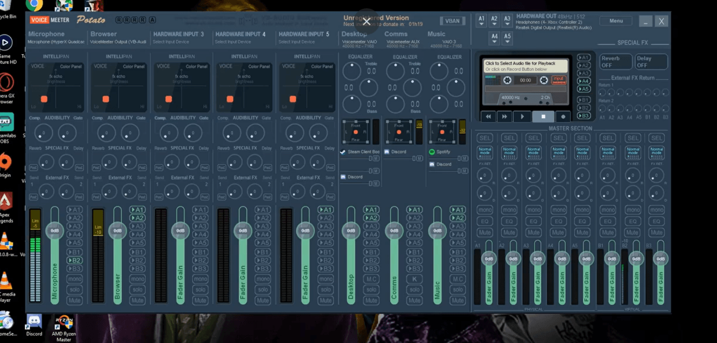This screenshot has width=717, height=343.
Task: Click the Spotify app icon in Music strip
Action: 432,152
